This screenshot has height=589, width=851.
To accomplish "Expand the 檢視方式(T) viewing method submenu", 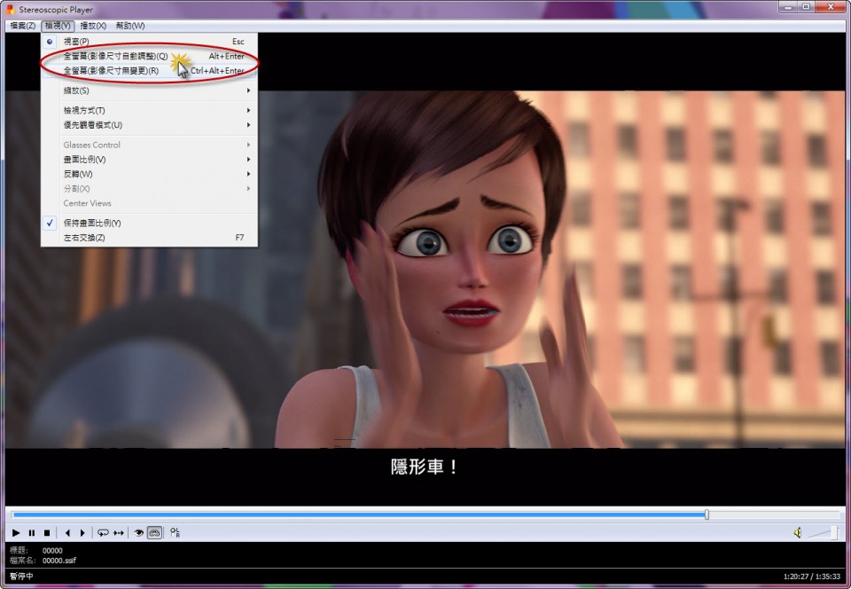I will tap(84, 111).
